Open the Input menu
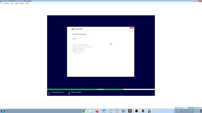 [17, 3]
